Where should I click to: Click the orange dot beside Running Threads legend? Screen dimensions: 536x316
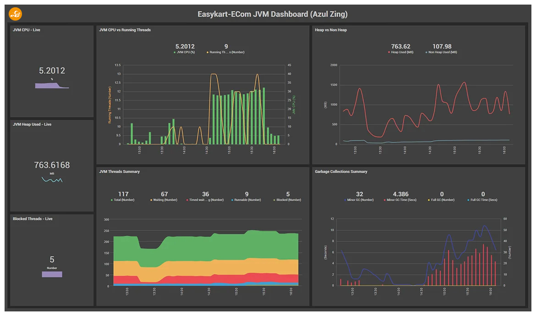coord(207,51)
